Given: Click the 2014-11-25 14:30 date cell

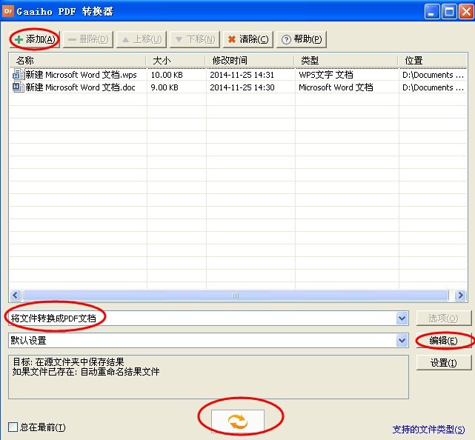Looking at the screenshot, I should pos(242,87).
